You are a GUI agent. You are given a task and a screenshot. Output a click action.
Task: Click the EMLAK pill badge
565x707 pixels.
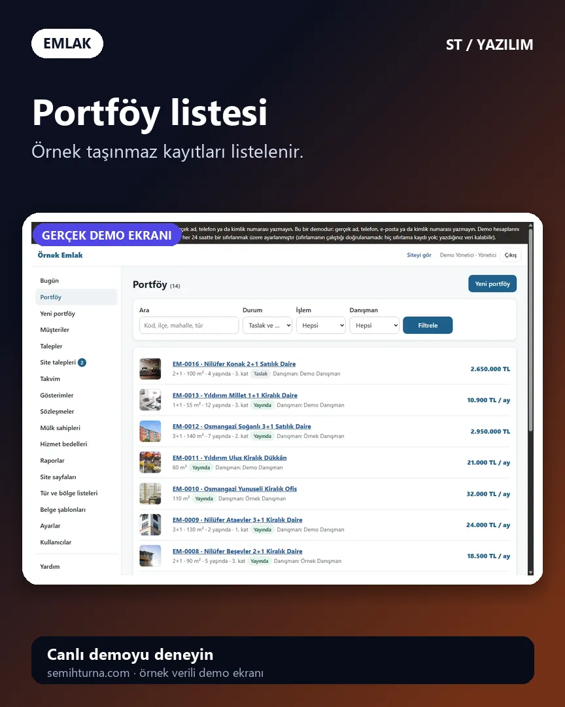click(67, 44)
